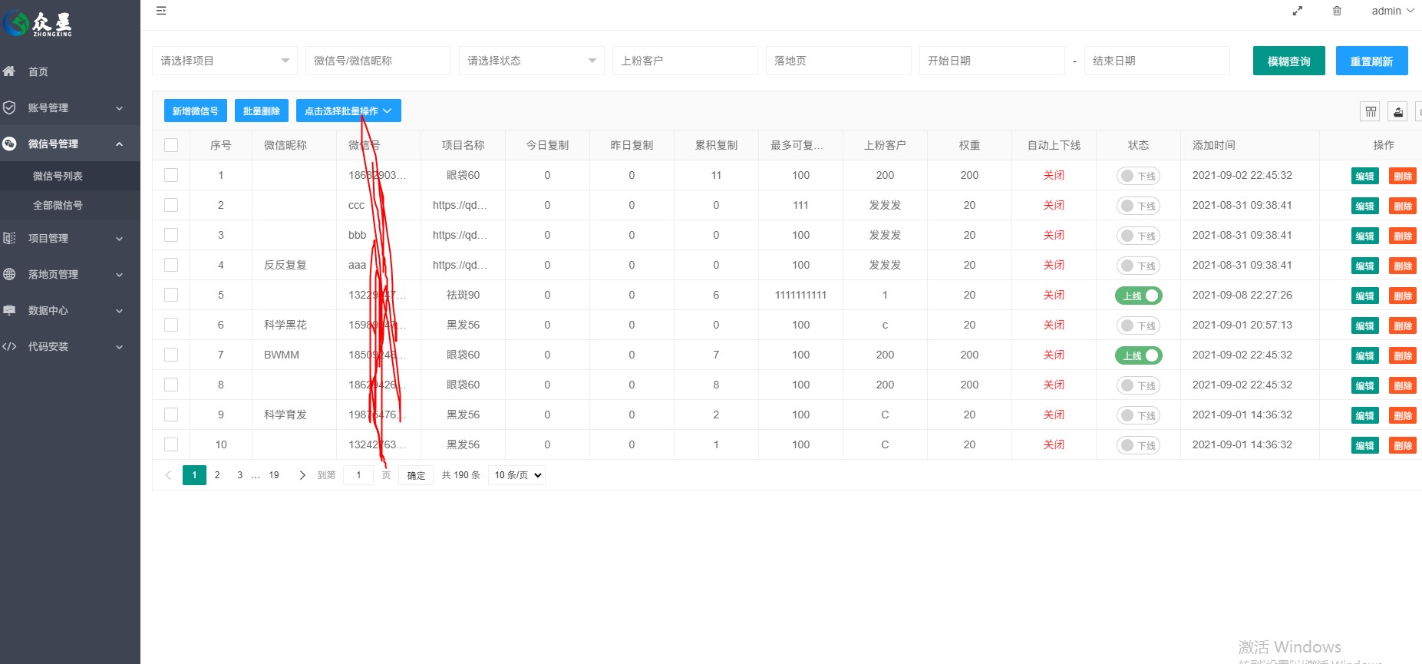Open the 点击选择批量操作 dropdown
This screenshot has width=1422, height=664.
(x=348, y=111)
